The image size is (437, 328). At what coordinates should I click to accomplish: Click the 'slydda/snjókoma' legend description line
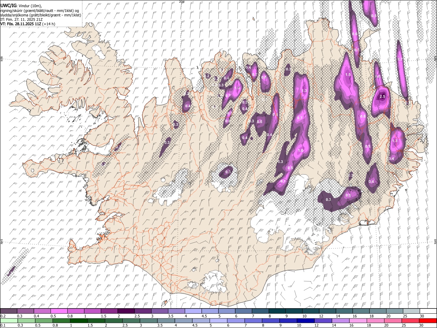[x=41, y=15]
